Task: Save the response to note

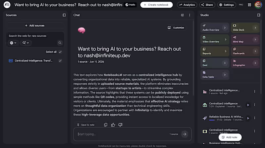Action: (x=86, y=125)
